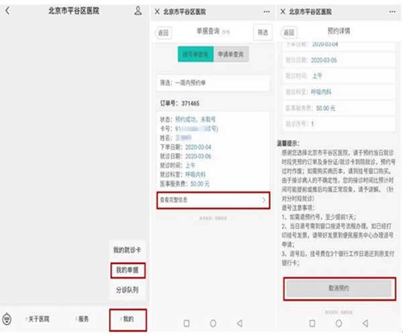Open more options on 预约详情 page
This screenshot has width=403, height=336.
[x=393, y=12]
